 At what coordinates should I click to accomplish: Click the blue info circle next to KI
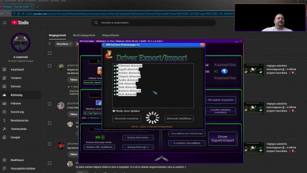click(x=224, y=71)
